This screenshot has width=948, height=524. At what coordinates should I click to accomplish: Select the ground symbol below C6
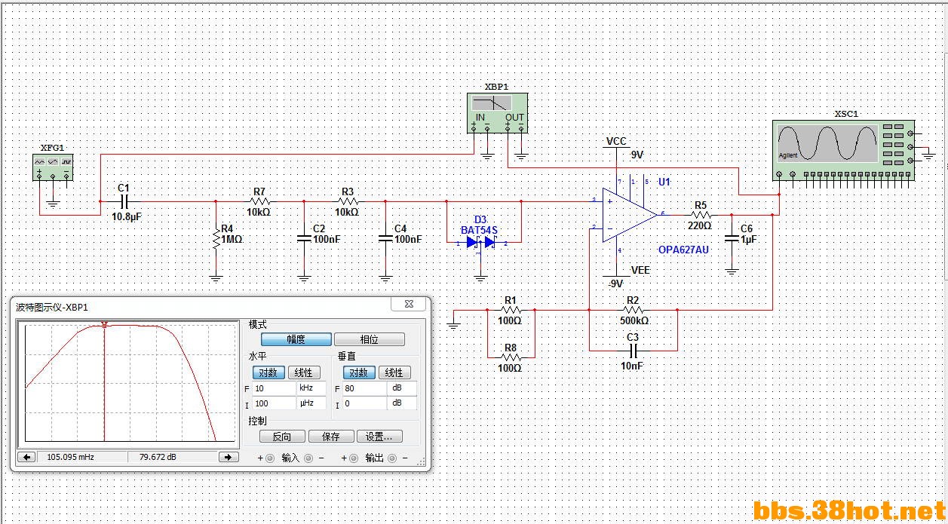pyautogui.click(x=731, y=270)
